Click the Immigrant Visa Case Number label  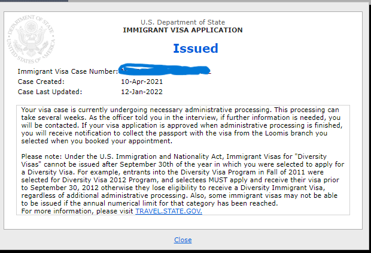pyautogui.click(x=68, y=71)
